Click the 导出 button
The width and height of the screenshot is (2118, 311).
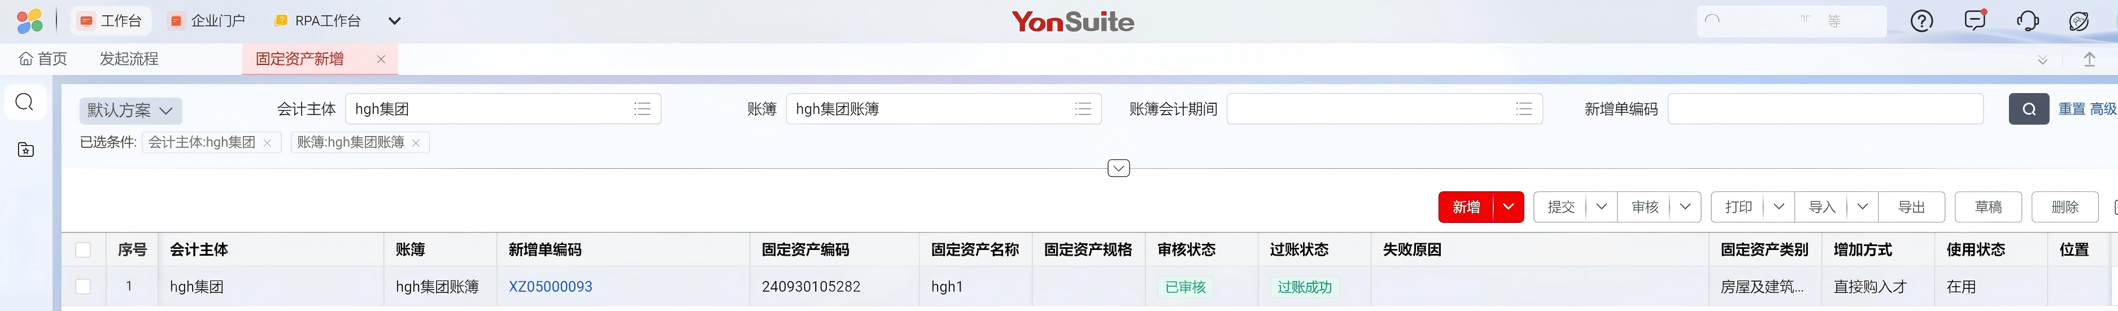tap(1912, 207)
